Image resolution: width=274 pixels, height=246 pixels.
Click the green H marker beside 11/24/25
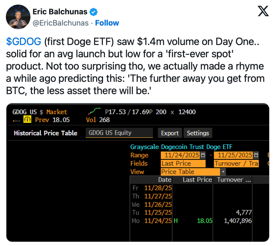pos(176,221)
